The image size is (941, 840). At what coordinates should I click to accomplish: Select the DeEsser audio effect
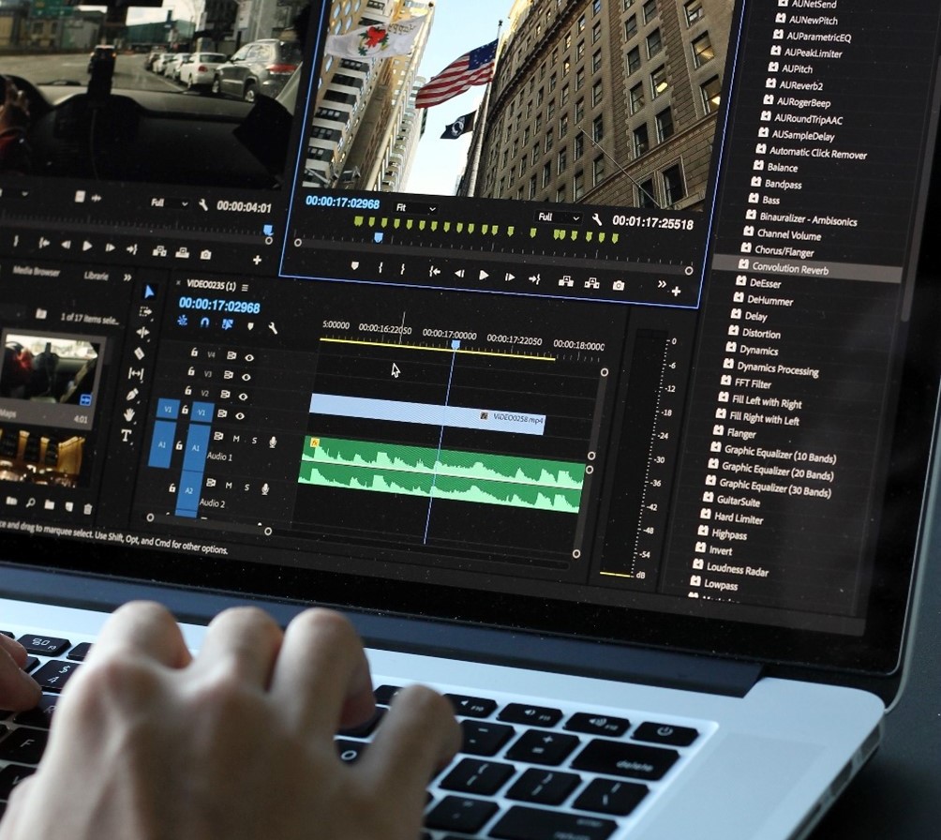[x=765, y=283]
